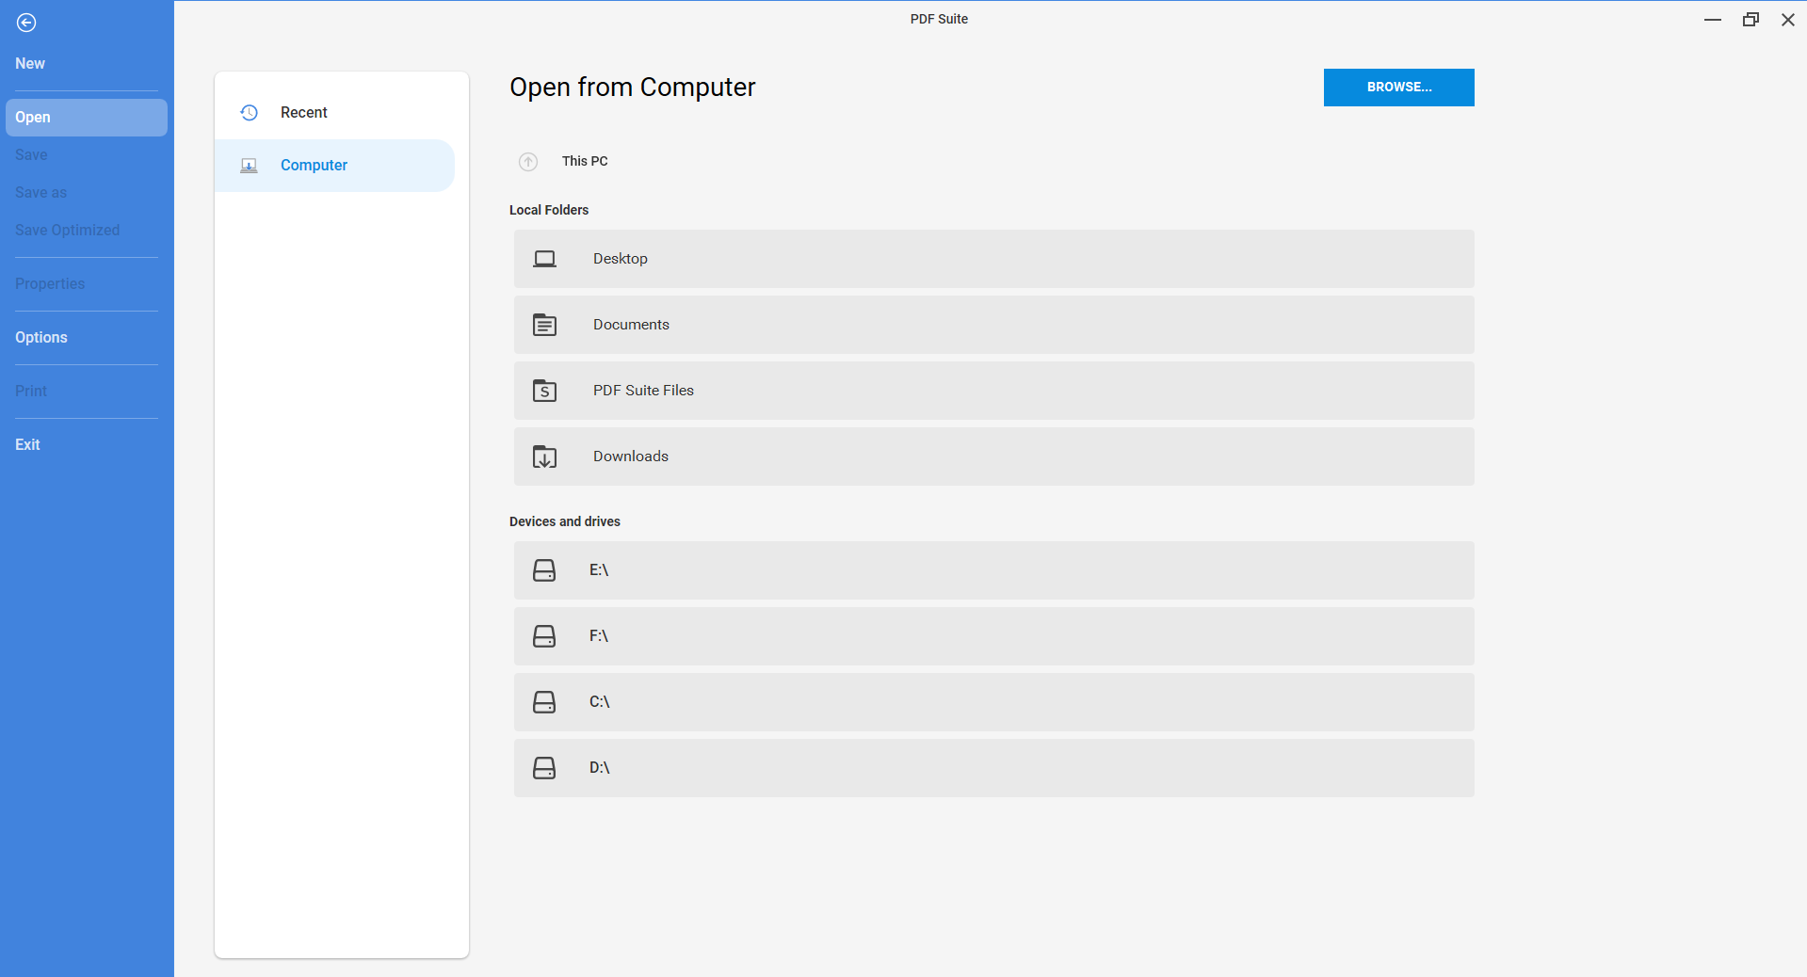Click the C:\ drive icon
The width and height of the screenshot is (1807, 977).
(x=544, y=702)
